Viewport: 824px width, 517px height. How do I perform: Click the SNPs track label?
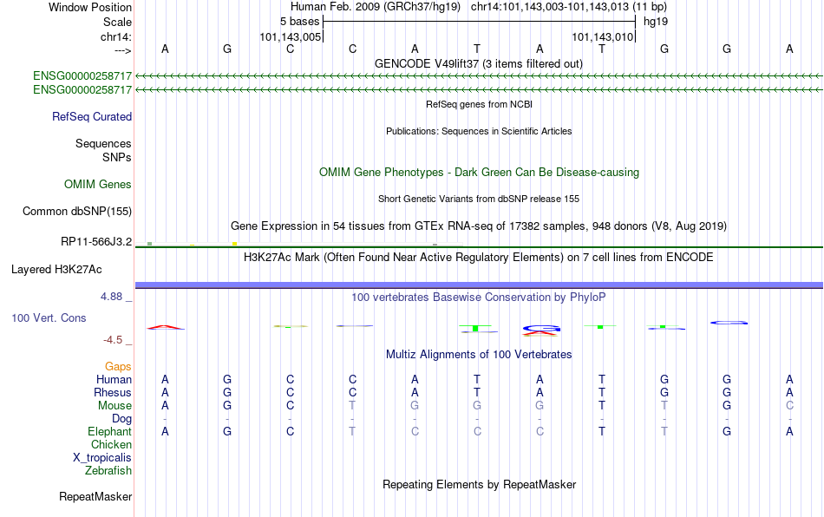pos(117,157)
